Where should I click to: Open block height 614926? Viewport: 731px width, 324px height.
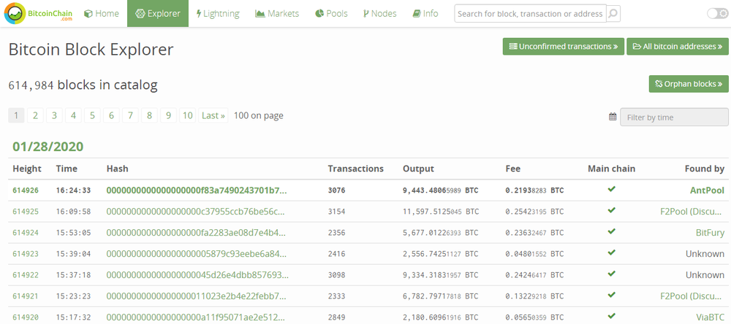[26, 190]
